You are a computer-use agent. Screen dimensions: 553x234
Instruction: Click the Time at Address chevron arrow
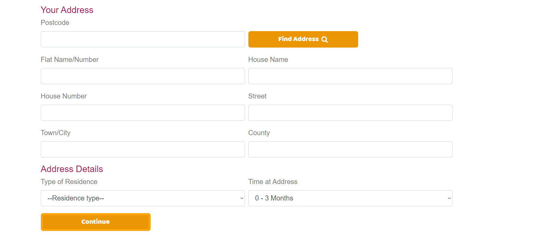coord(448,198)
